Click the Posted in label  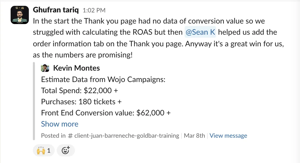[53, 136]
